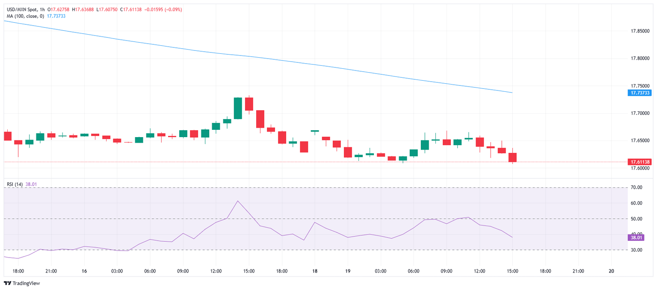Click the 1h interval label in header

[42, 9]
